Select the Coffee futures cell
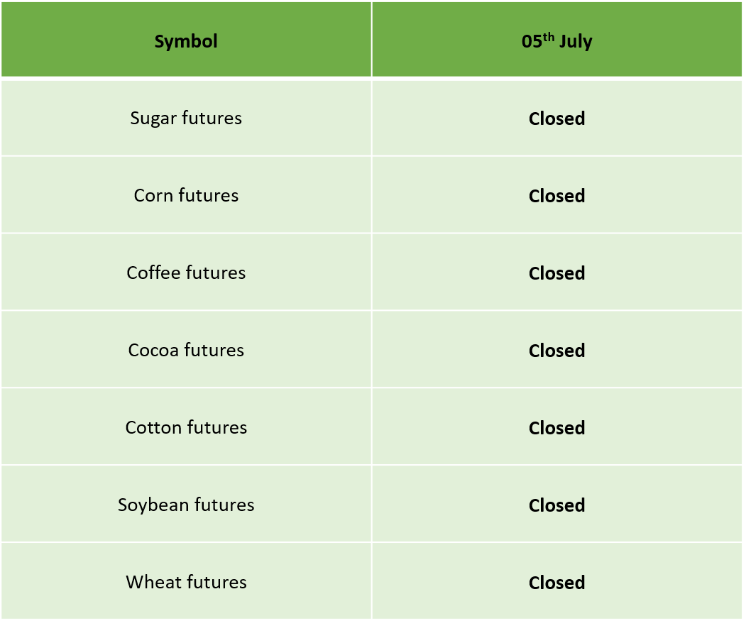Viewport: 746px width, 621px height. [186, 273]
